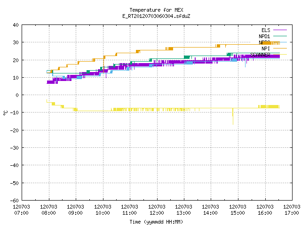Click the y-axis tick label -30

(x=15, y=148)
